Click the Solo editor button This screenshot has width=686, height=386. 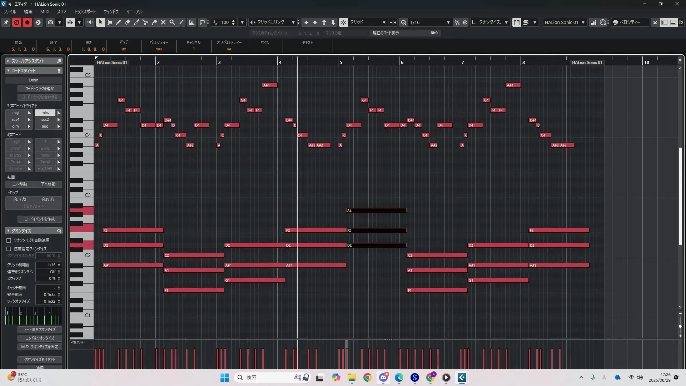click(16, 22)
